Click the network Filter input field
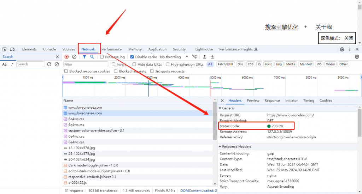 point(86,64)
